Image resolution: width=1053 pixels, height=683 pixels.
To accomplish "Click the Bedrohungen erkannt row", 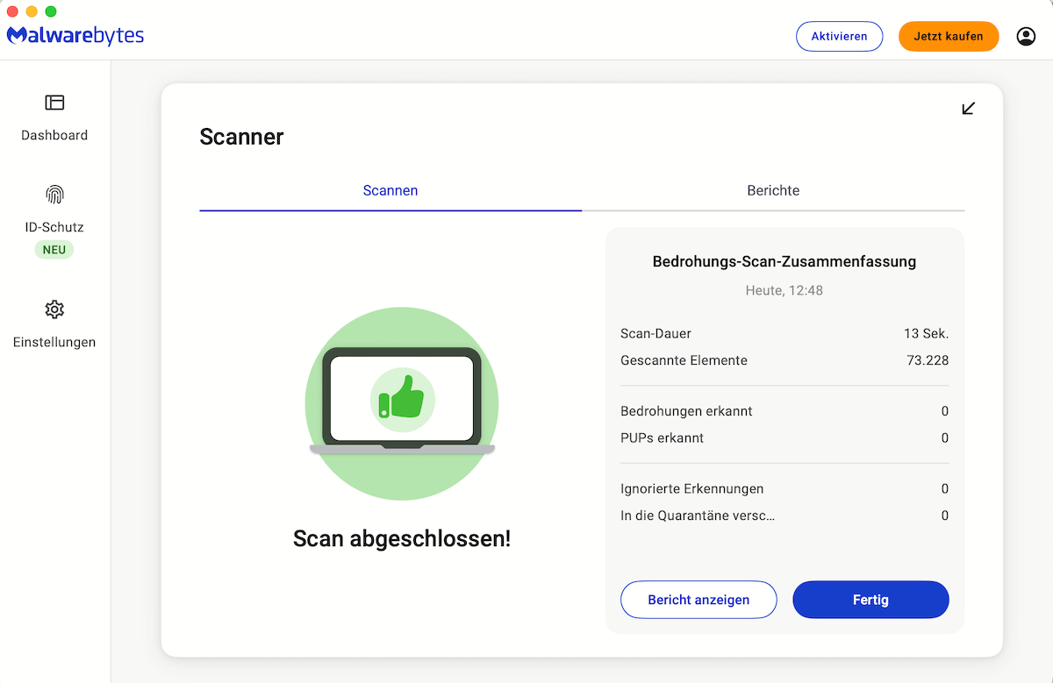I will coord(686,411).
